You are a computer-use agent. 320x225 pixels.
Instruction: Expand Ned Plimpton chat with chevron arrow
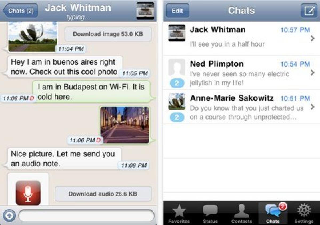313,73
